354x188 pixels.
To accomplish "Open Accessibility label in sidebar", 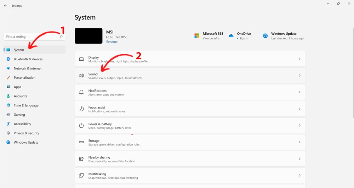I will 22,124.
